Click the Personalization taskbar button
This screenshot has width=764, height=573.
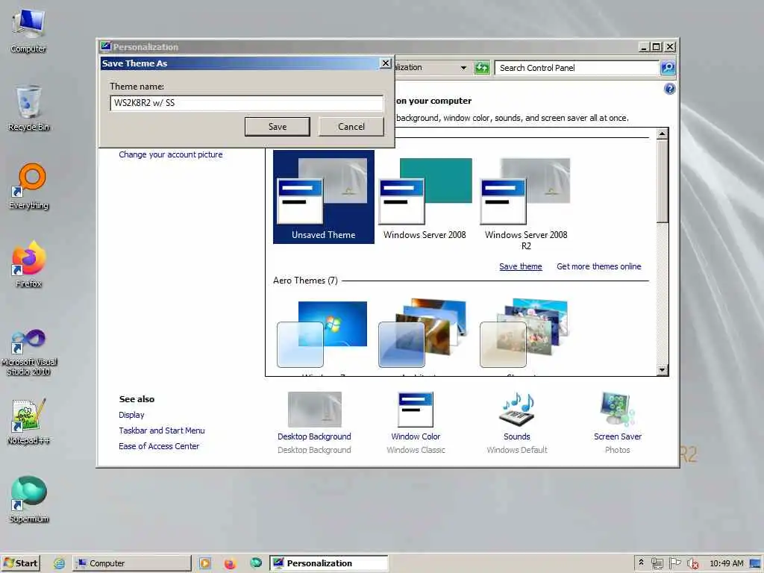point(329,563)
